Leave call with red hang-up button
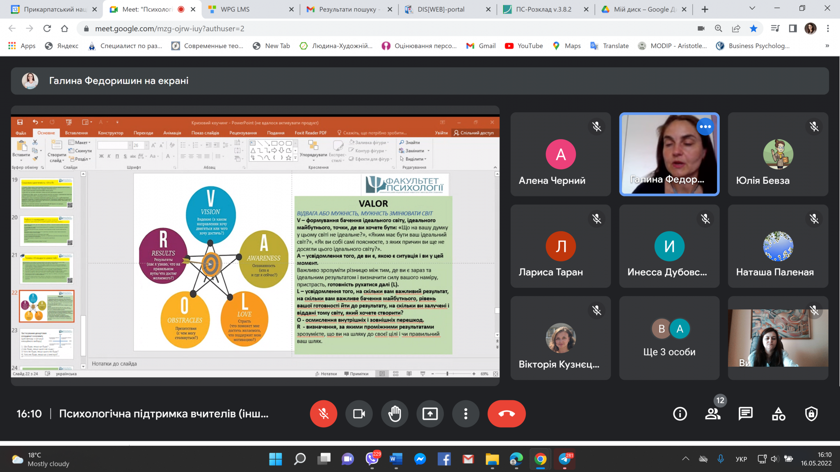The image size is (840, 472). [507, 414]
